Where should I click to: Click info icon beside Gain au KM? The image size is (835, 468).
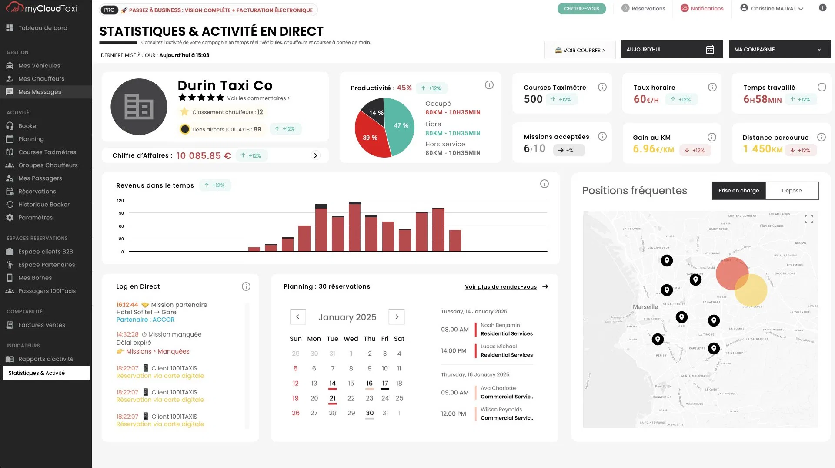click(x=712, y=137)
